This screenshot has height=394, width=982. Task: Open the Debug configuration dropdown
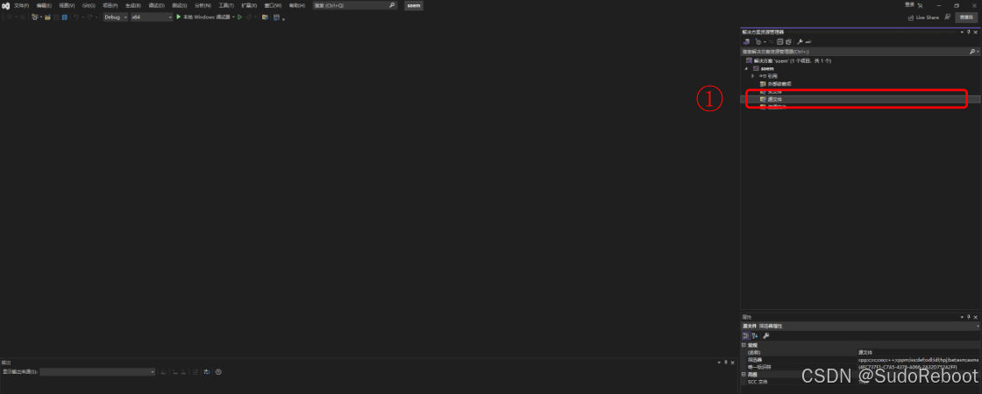pyautogui.click(x=116, y=17)
